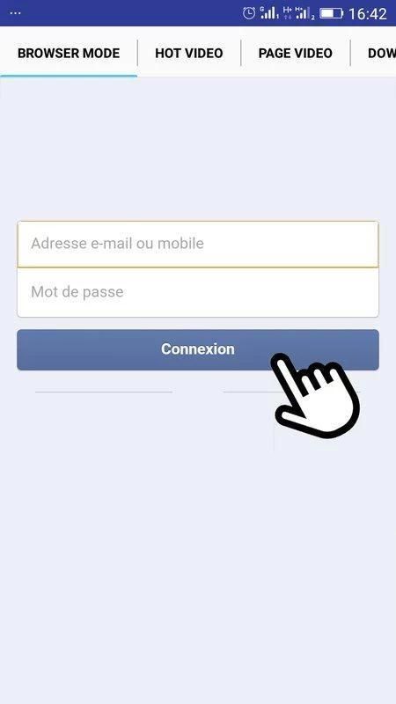Click the Connexion button
The width and height of the screenshot is (396, 704).
click(198, 349)
